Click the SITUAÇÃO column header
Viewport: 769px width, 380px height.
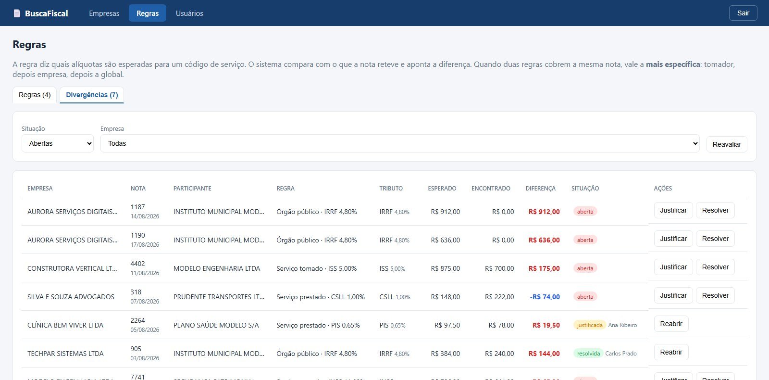(585, 189)
